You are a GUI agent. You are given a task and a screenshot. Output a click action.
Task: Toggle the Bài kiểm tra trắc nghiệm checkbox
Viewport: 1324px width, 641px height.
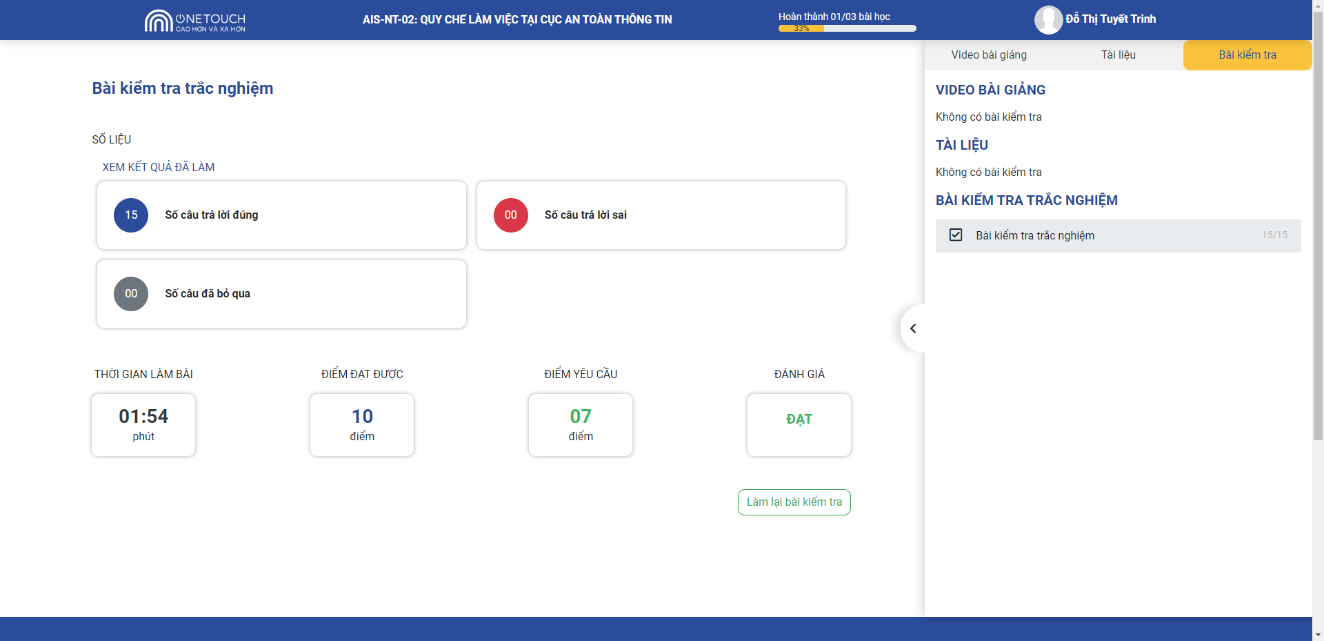click(x=956, y=235)
